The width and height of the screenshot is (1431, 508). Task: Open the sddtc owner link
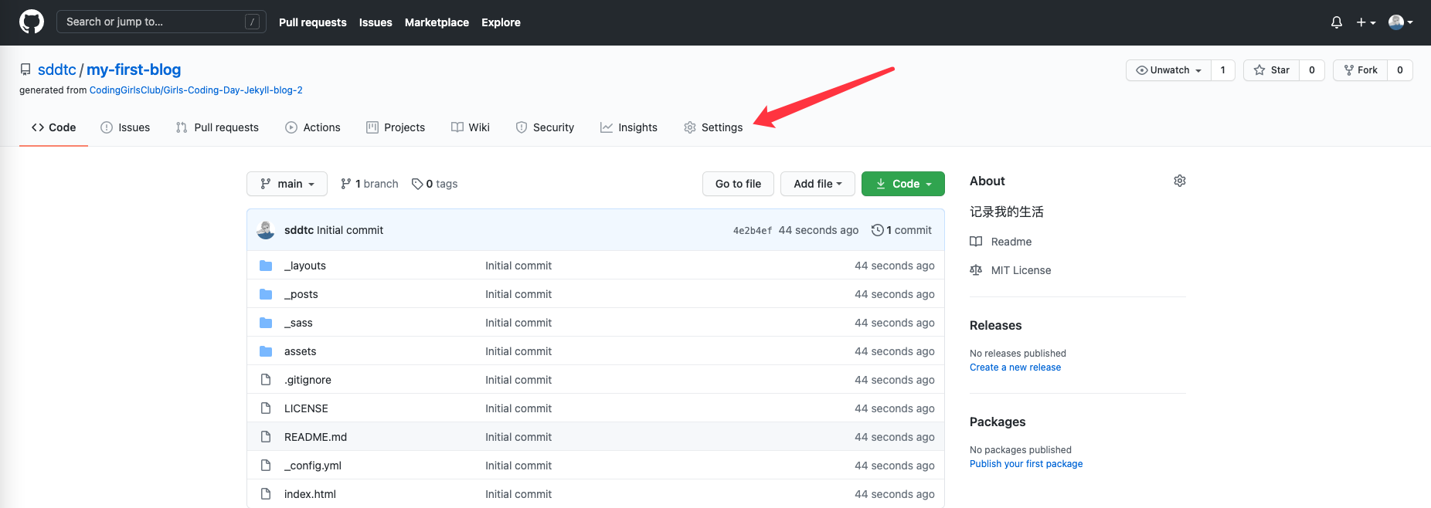coord(57,69)
